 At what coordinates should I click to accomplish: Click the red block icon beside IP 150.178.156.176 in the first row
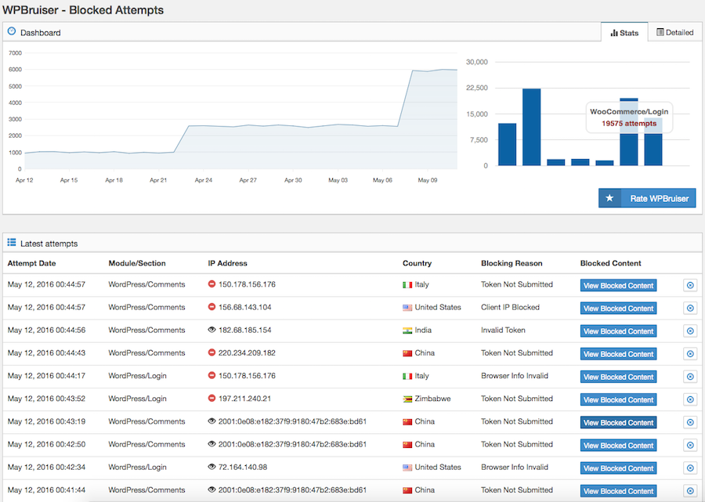pyautogui.click(x=211, y=285)
